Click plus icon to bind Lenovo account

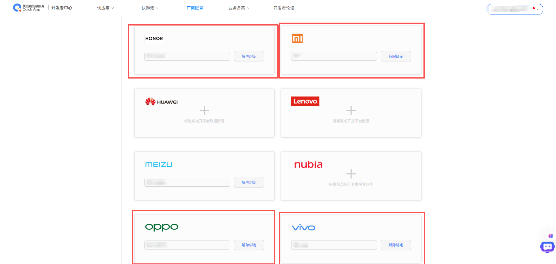pyautogui.click(x=351, y=111)
